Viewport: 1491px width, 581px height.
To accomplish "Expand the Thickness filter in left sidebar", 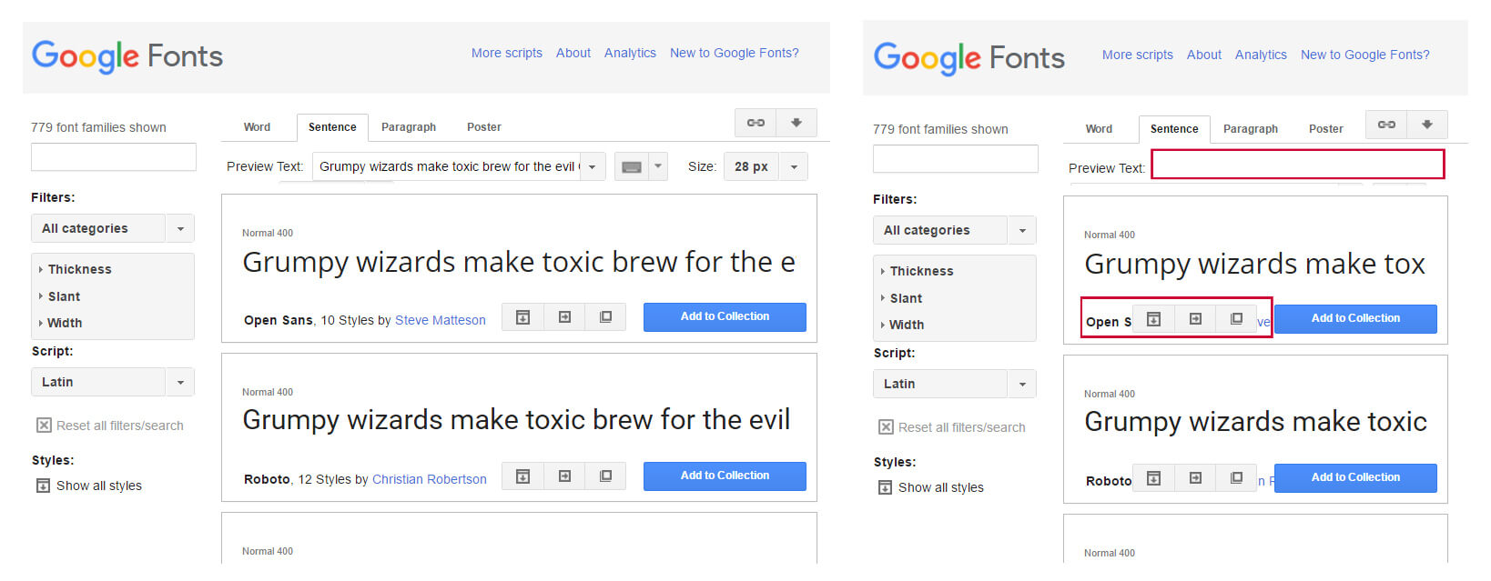I will pyautogui.click(x=79, y=269).
